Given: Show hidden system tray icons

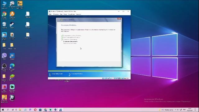Looking at the screenshot, I should point(176,110).
